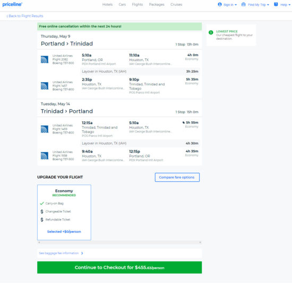Click the fare options horizontal scrollbar
The height and width of the screenshot is (283, 292).
[119, 242]
